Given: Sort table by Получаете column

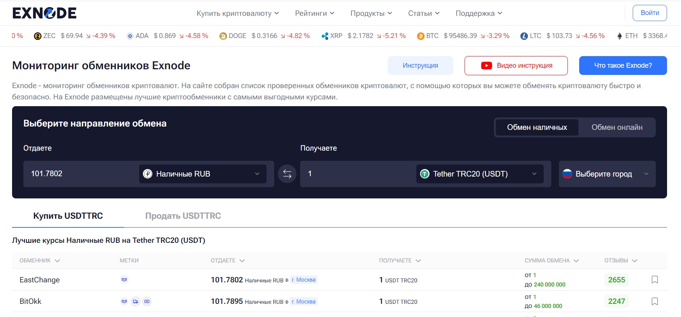Looking at the screenshot, I should click(x=400, y=261).
